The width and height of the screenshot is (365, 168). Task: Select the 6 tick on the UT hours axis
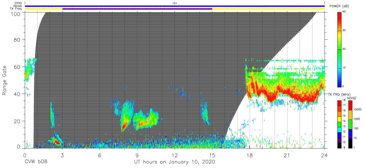point(100,155)
